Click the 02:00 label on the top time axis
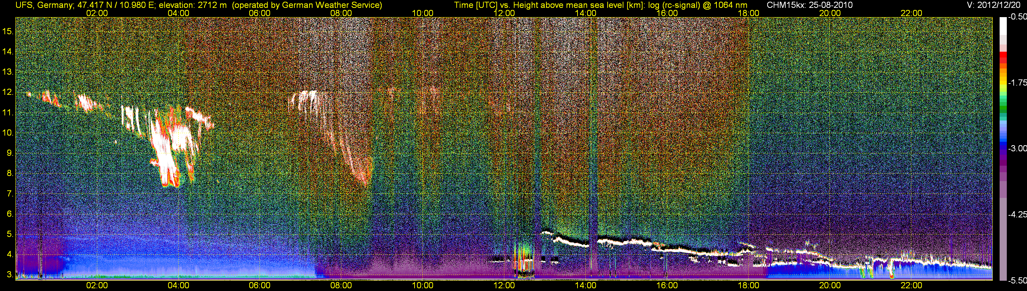 pyautogui.click(x=97, y=13)
